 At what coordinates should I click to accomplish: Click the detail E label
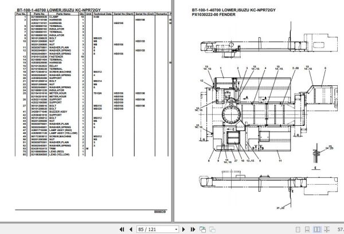(315, 168)
